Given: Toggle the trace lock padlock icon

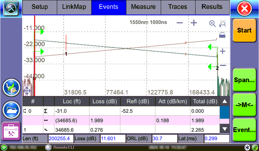Looking at the screenshot, I should click(222, 35).
